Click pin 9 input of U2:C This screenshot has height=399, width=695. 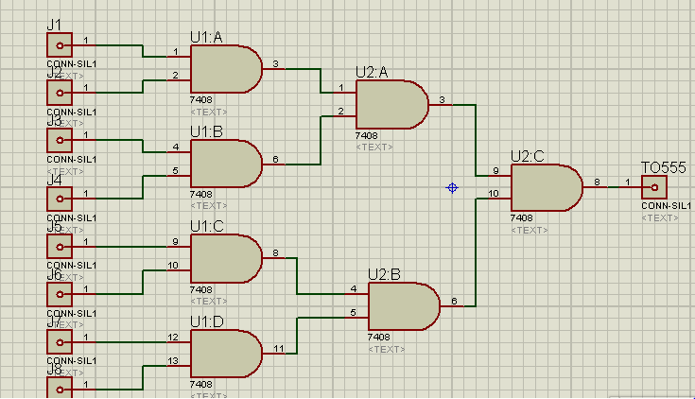tap(499, 175)
